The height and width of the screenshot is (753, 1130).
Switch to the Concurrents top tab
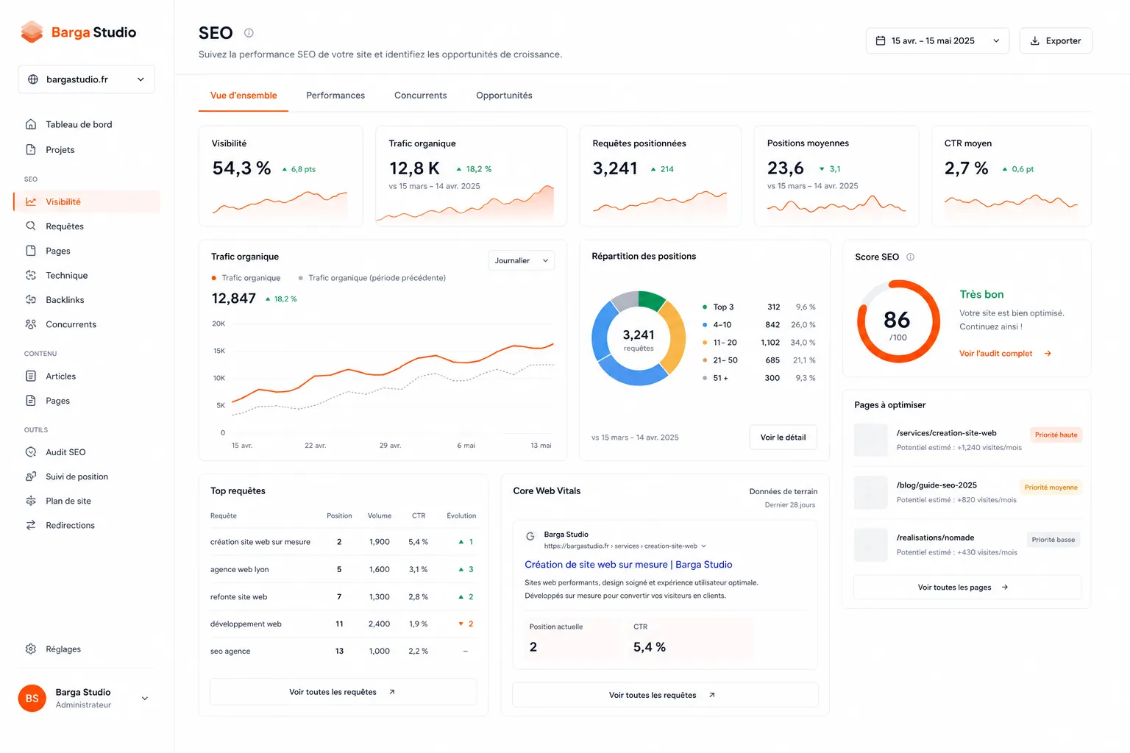420,96
